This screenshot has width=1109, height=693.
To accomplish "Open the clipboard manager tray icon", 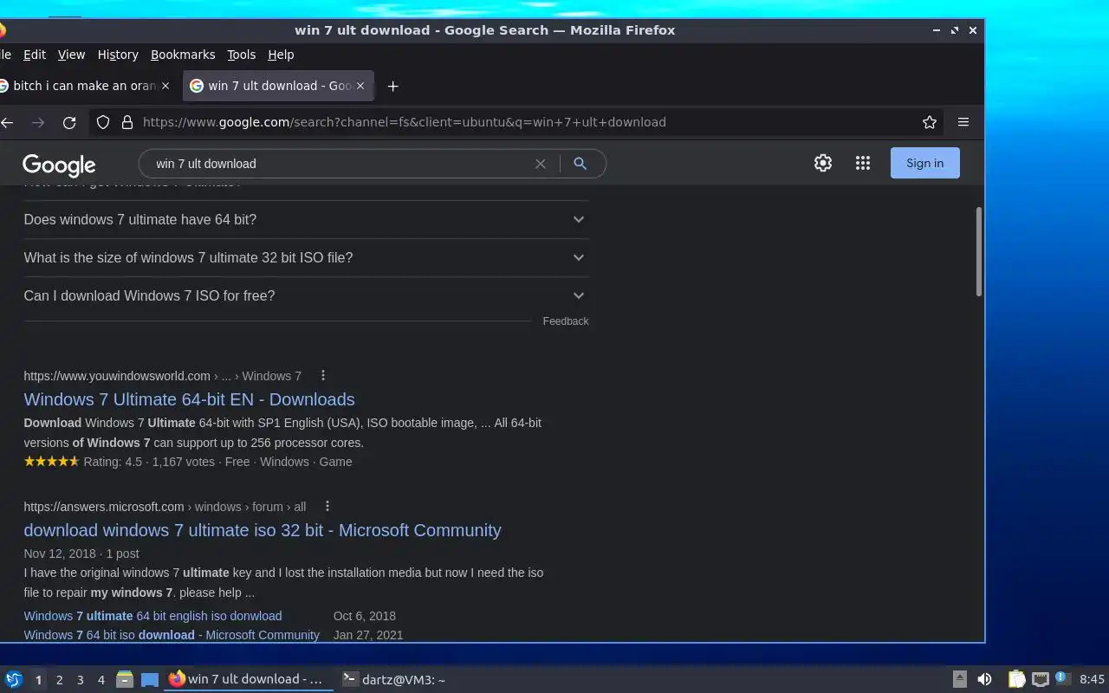I will [1016, 679].
